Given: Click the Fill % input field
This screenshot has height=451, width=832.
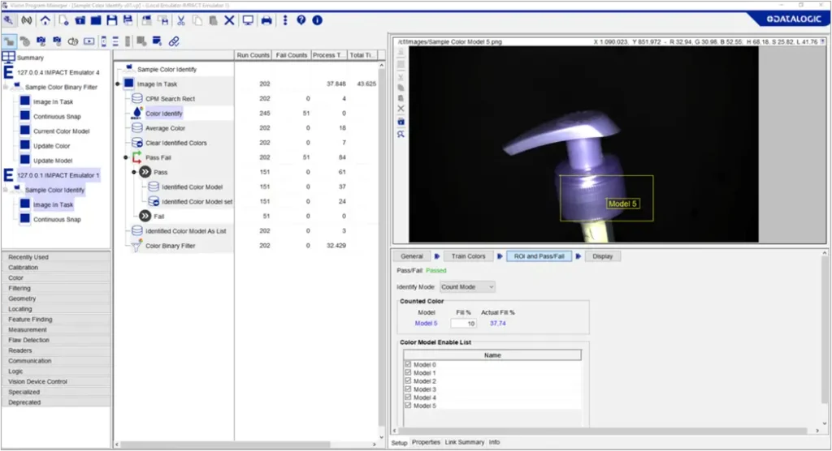Looking at the screenshot, I should pyautogui.click(x=463, y=323).
